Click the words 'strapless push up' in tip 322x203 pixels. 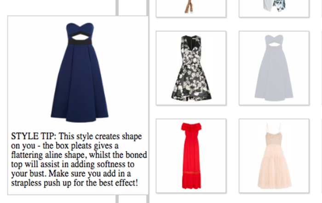point(41,183)
